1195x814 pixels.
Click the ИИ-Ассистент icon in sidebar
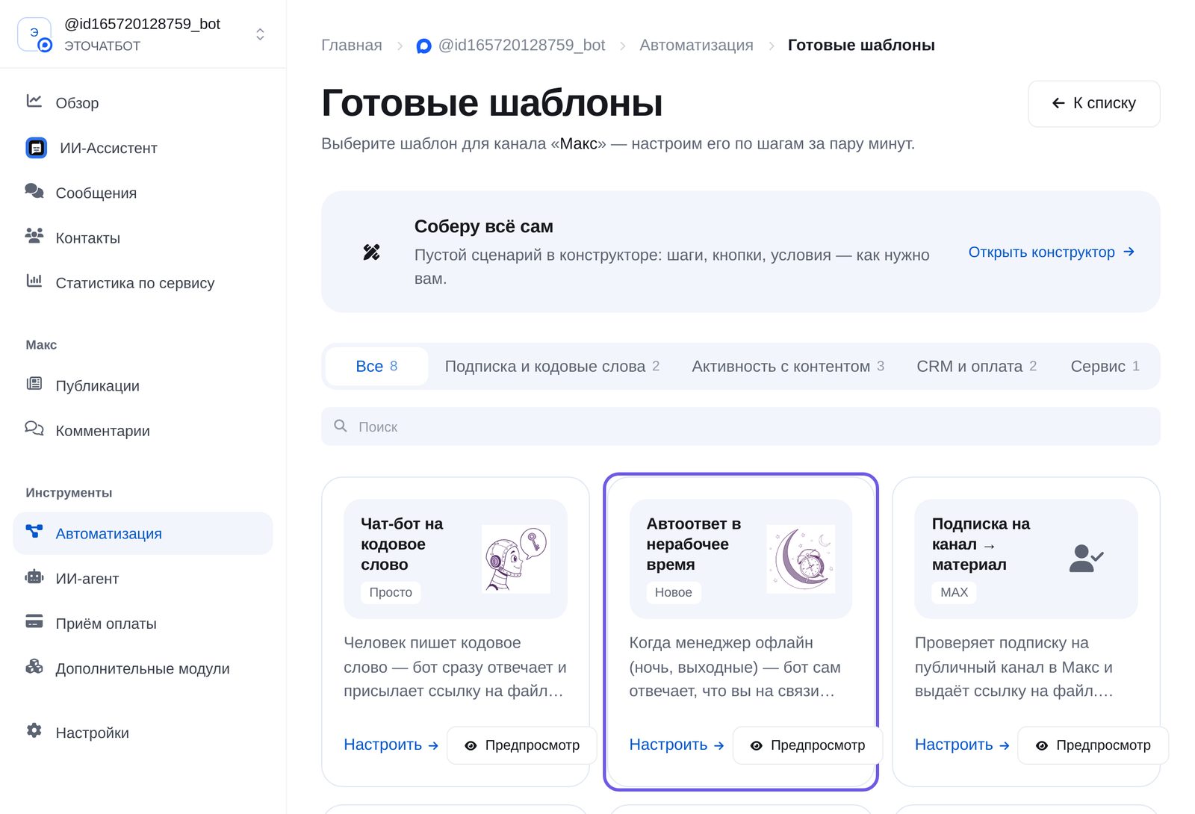tap(37, 148)
